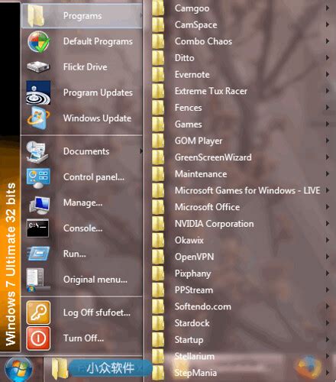Click the Console... label
Image resolution: width=336 pixels, height=382 pixels.
(x=83, y=228)
